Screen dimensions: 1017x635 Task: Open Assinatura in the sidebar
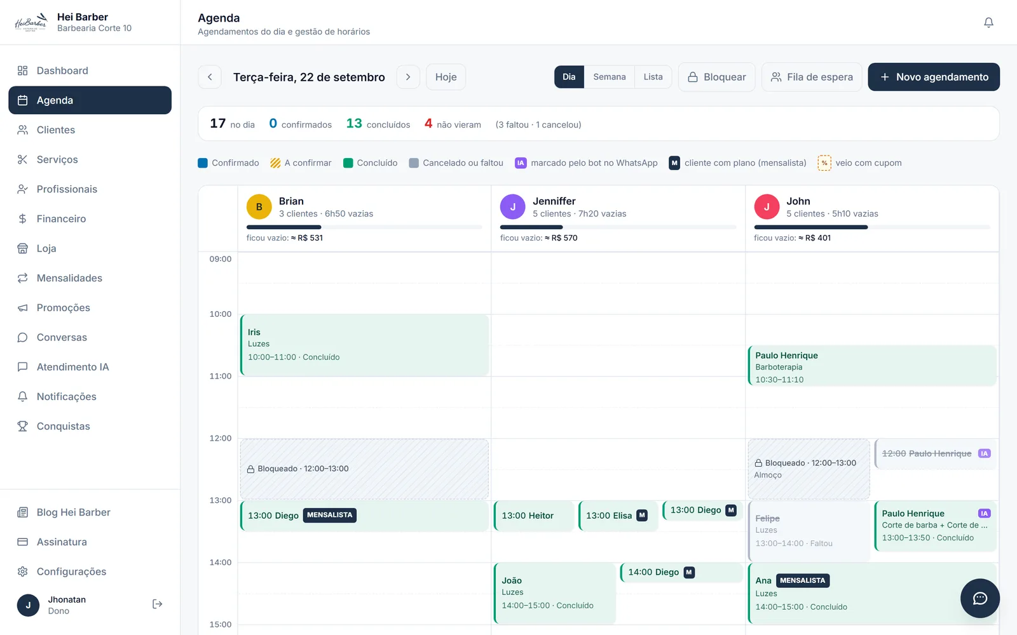[x=90, y=542]
